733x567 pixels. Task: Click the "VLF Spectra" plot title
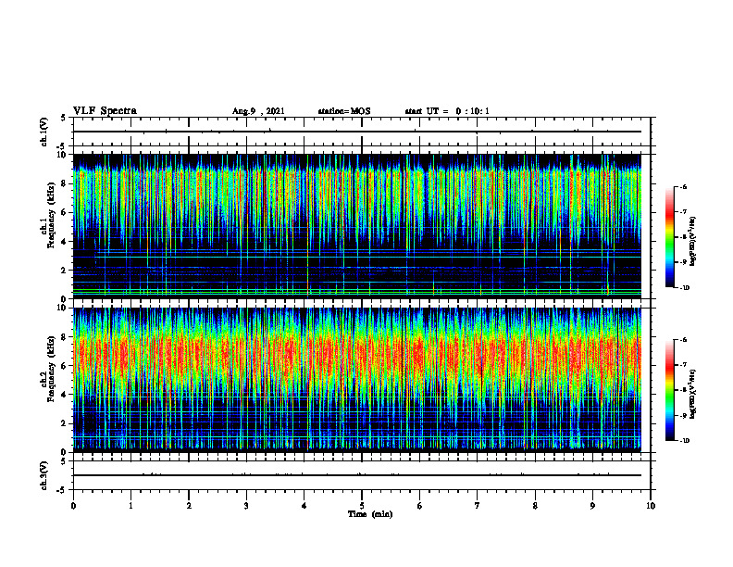point(105,111)
